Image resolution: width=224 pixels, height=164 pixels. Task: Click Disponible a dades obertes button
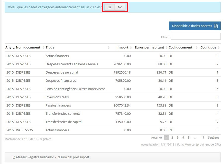192,26
